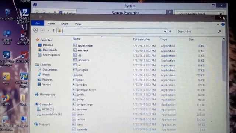Sort files by Type column header
The image size is (236, 133).
[164, 40]
